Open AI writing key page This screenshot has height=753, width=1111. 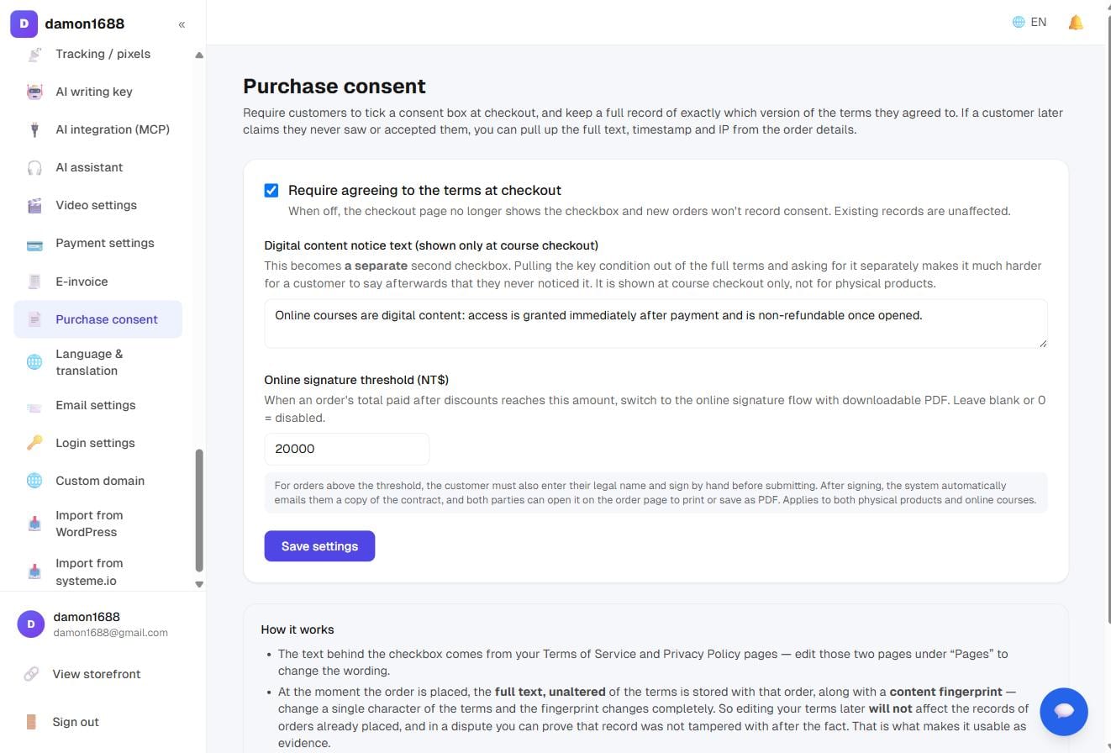[98, 92]
